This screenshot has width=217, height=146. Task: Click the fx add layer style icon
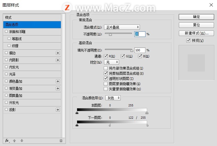7,141
